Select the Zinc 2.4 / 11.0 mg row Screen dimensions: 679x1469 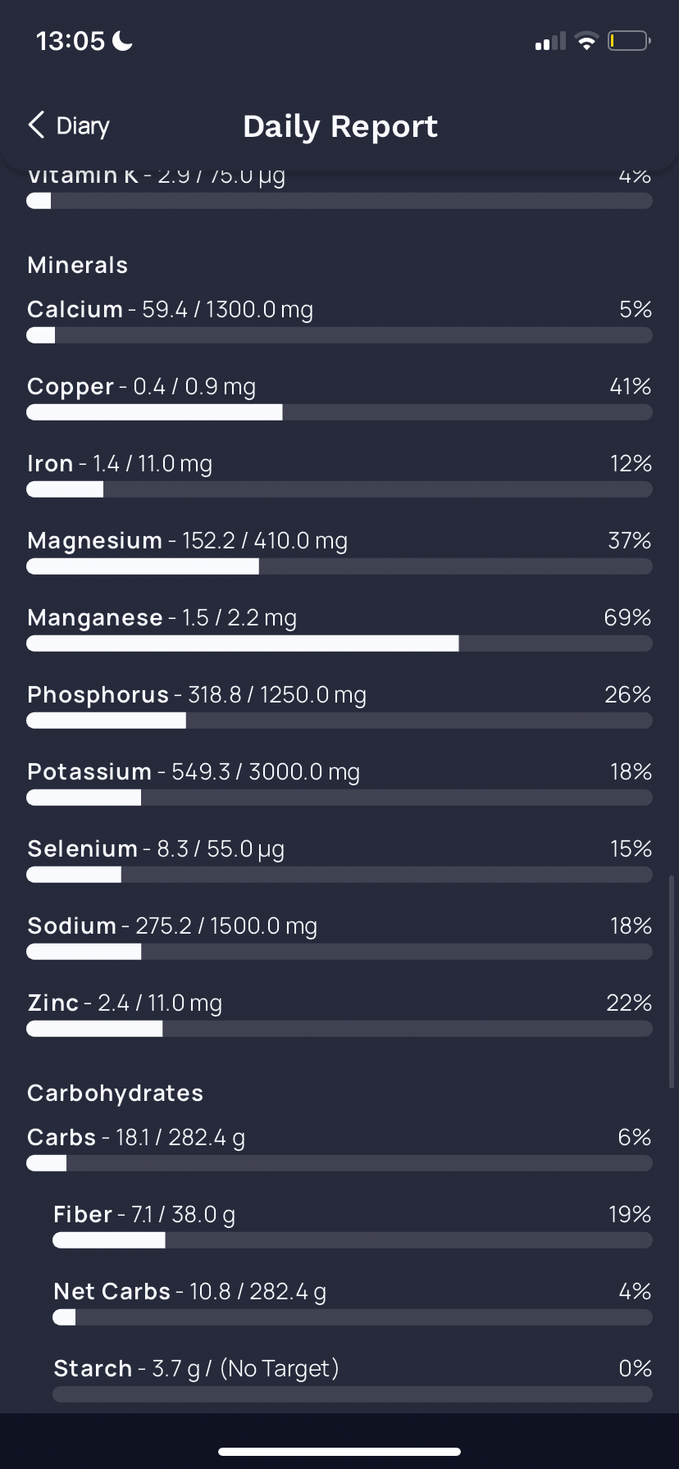pyautogui.click(x=339, y=1015)
